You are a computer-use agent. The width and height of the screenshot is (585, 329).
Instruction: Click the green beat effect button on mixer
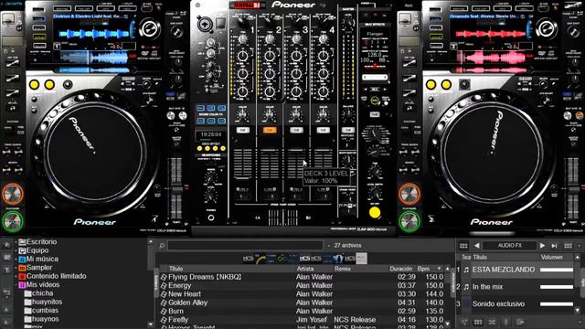tap(374, 101)
